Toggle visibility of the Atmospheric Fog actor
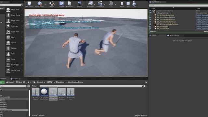208x117 pixels. click(x=150, y=13)
